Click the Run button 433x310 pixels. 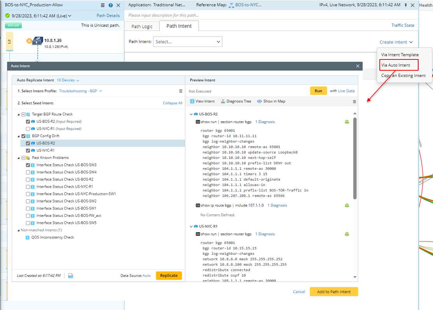click(318, 90)
